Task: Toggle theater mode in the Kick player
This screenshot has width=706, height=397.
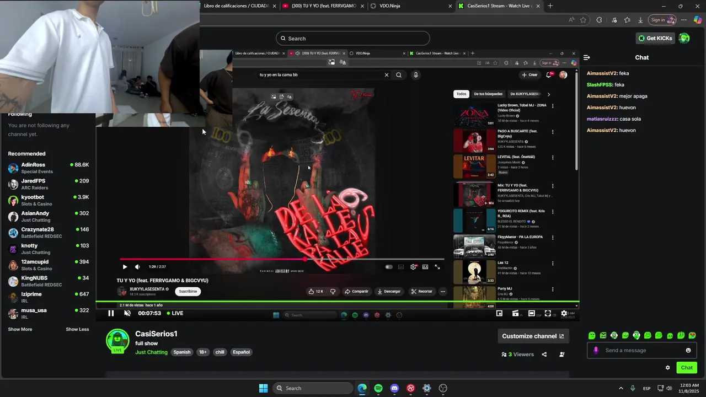Action: 532,313
